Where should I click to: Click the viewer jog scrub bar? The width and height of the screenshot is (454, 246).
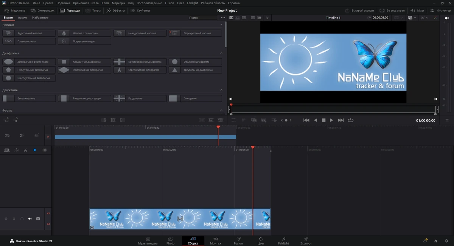[x=333, y=109]
